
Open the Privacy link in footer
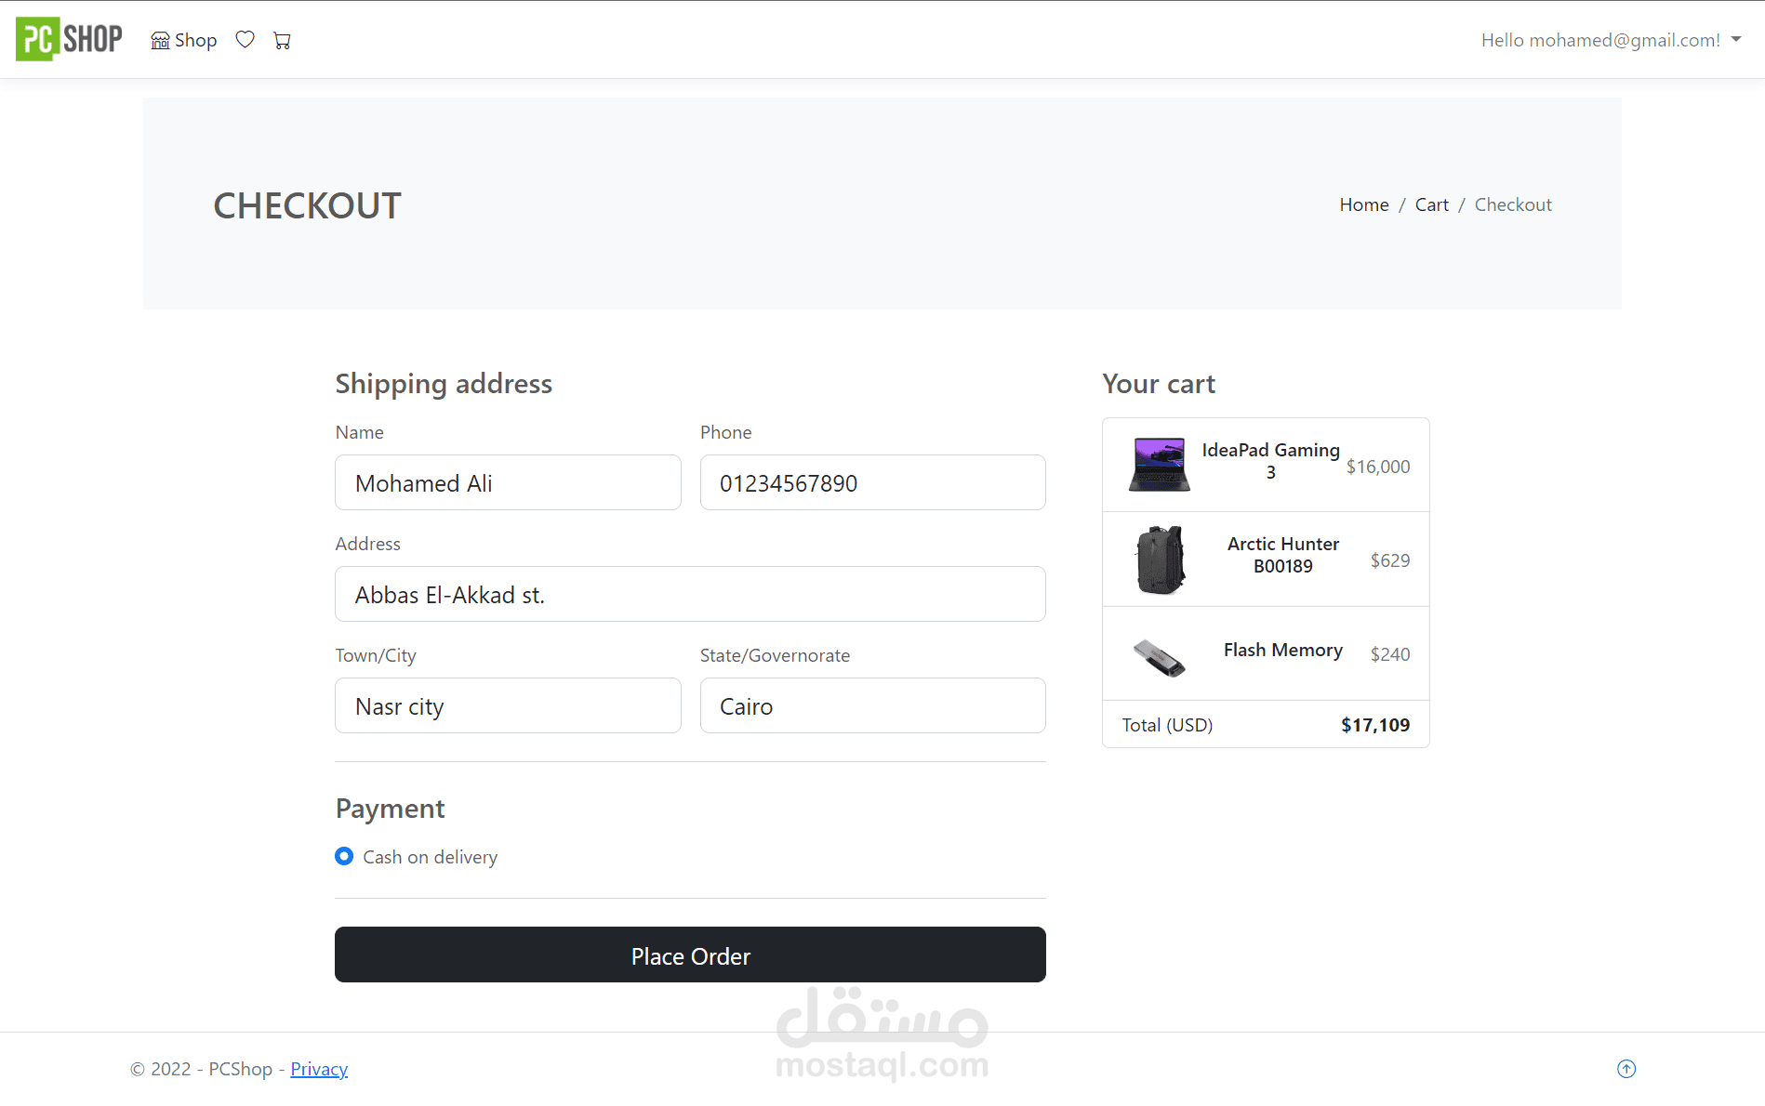click(x=319, y=1069)
